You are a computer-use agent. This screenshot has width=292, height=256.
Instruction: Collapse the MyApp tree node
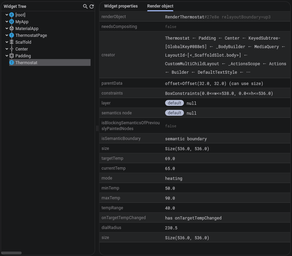(x=7, y=22)
